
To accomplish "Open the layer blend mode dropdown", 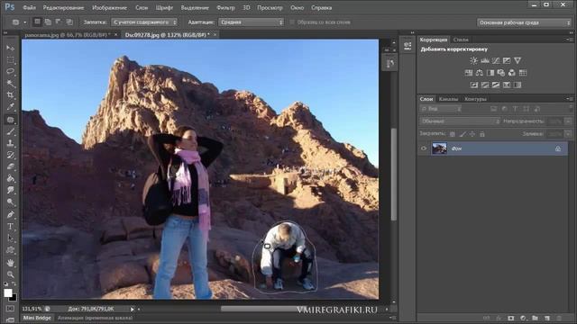I will (460, 121).
